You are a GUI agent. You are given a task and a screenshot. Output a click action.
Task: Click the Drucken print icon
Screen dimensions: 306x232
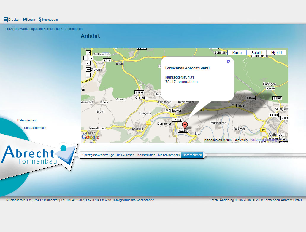[x=6, y=20]
